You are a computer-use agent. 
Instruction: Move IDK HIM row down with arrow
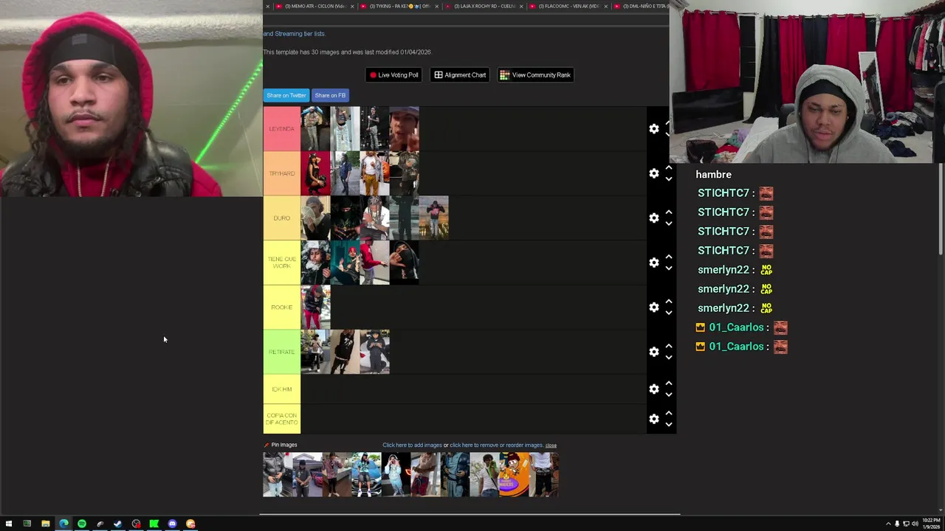669,395
